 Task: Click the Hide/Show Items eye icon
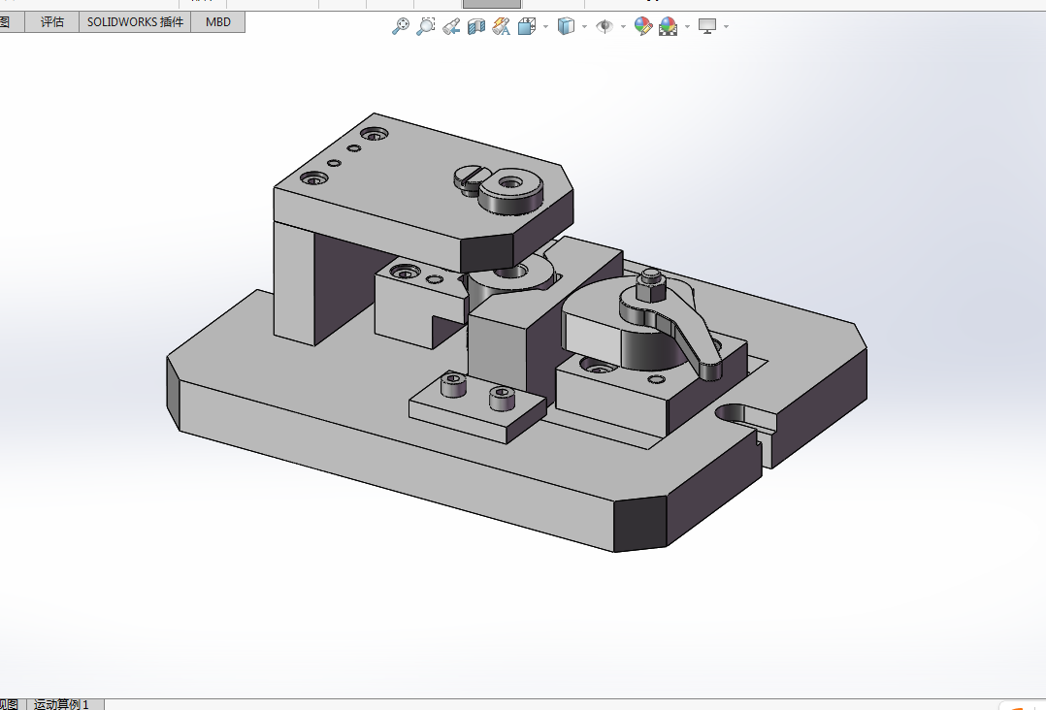click(605, 26)
